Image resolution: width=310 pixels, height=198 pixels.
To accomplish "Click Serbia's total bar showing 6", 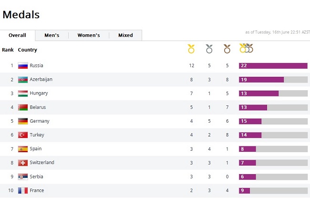I will pyautogui.click(x=273, y=177).
